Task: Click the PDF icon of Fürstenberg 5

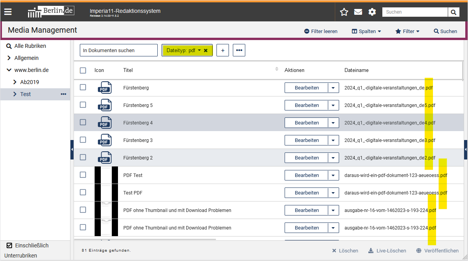Action: [x=104, y=105]
